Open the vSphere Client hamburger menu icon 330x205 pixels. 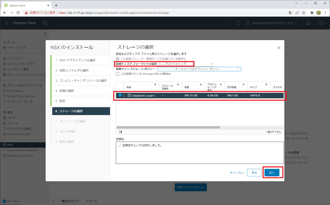click(6, 23)
